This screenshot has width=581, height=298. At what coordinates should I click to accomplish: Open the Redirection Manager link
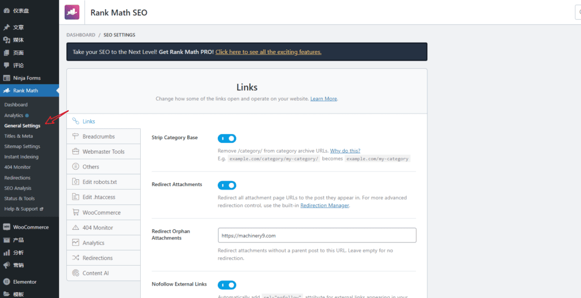[325, 205]
